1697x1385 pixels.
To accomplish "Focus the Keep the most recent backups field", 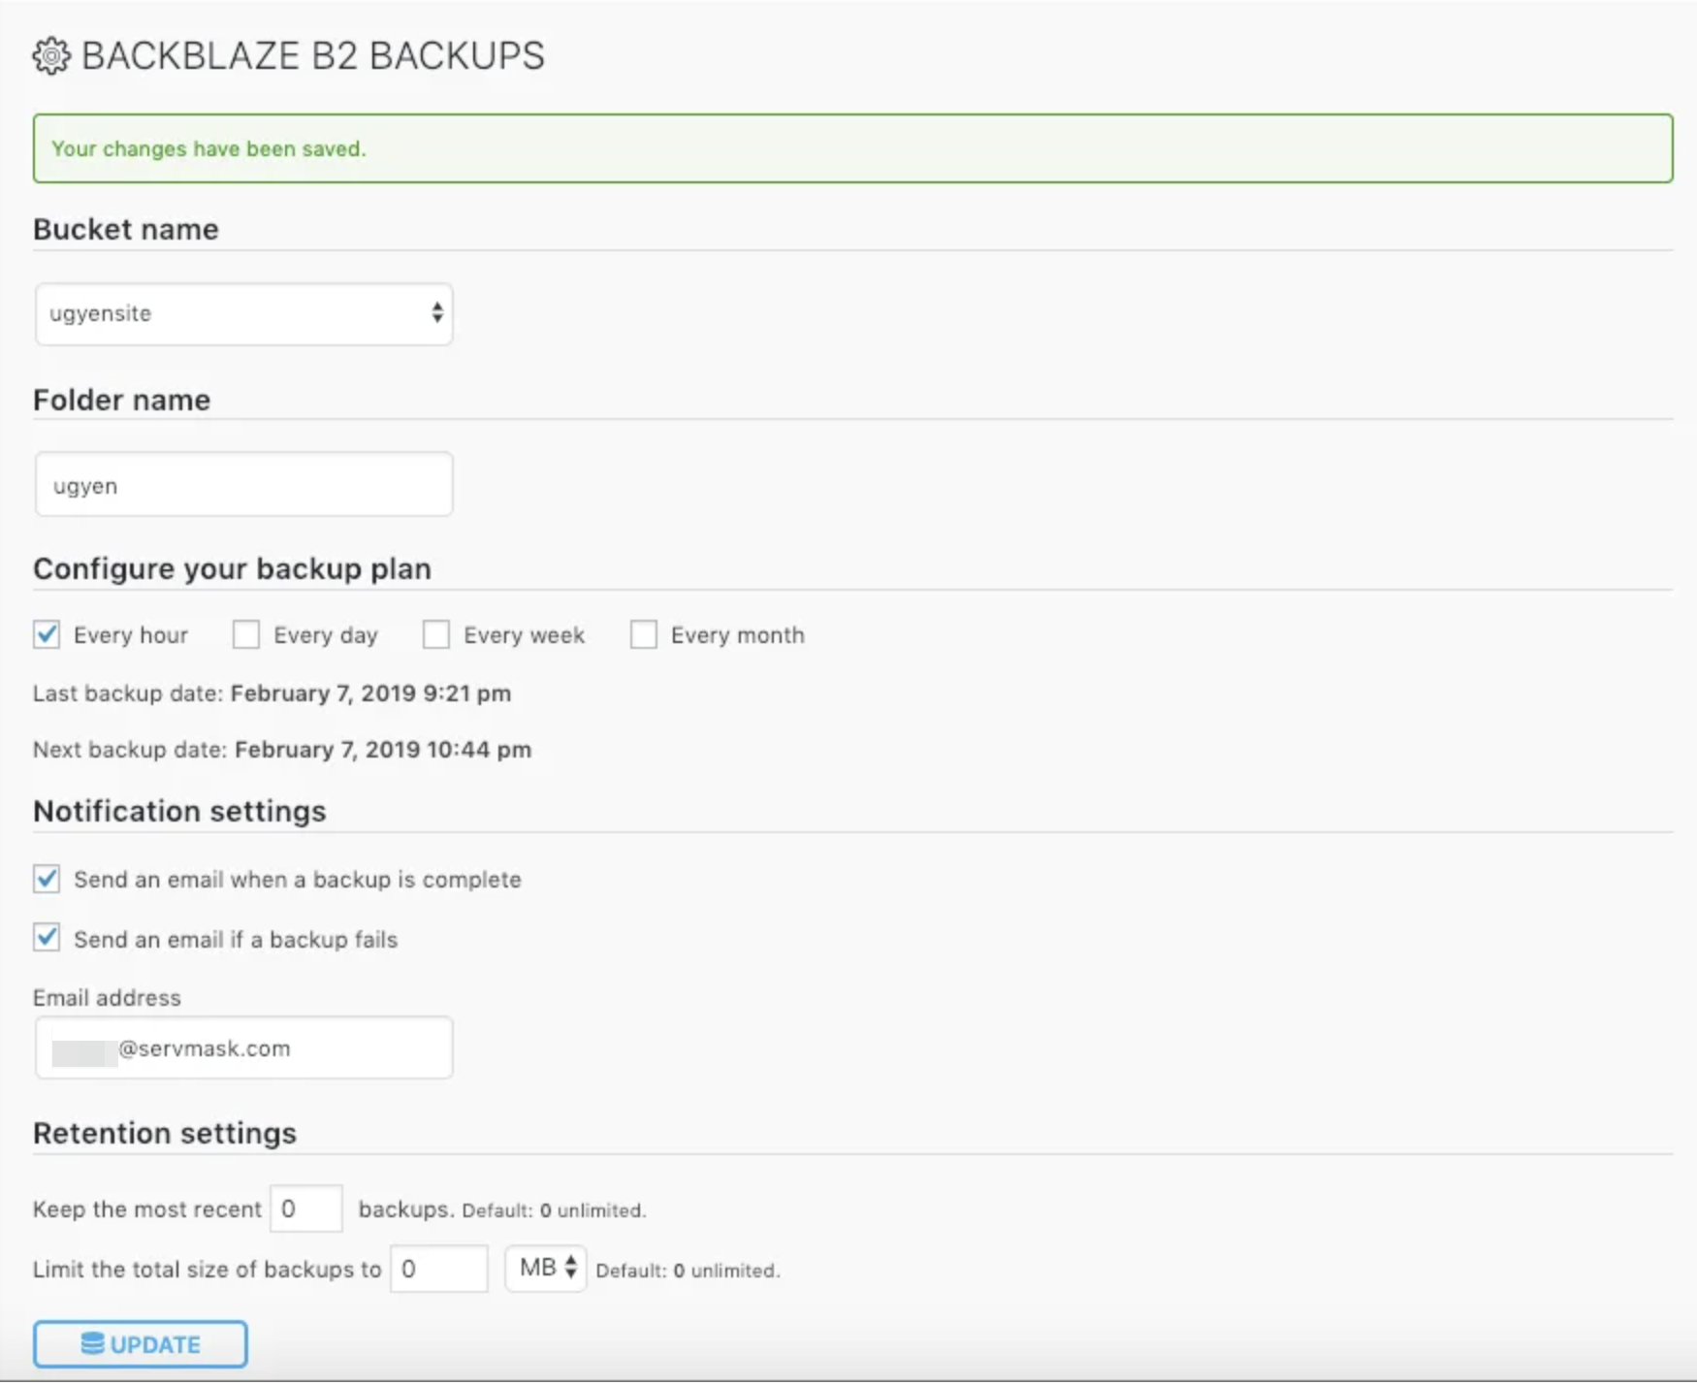I will [x=306, y=1209].
